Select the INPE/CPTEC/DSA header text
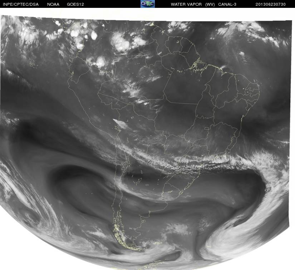295x270 pixels. click(21, 4)
